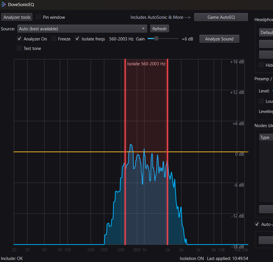Click the '2k' frequency axis label
The image size is (273, 262).
pos(168,250)
